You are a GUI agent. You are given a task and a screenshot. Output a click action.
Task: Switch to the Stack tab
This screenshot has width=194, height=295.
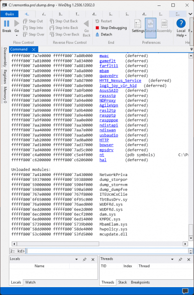pyautogui.click(x=123, y=282)
